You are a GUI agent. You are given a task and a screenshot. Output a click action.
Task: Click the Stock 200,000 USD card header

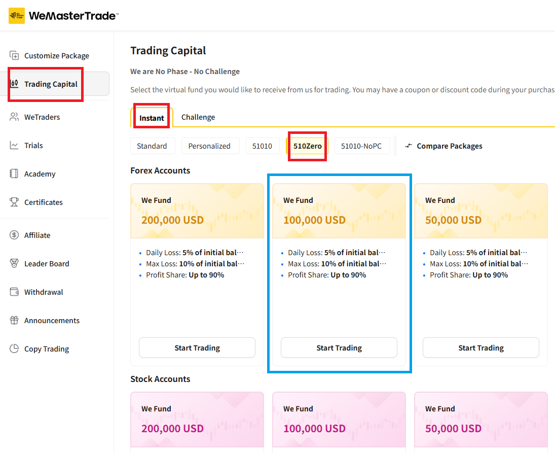click(197, 420)
